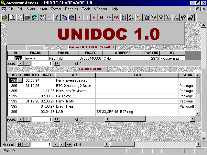Click record number field showing 'of 7'

(42, 119)
